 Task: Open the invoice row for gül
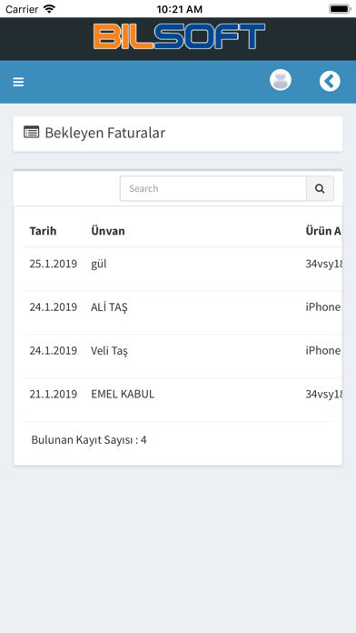(183, 269)
